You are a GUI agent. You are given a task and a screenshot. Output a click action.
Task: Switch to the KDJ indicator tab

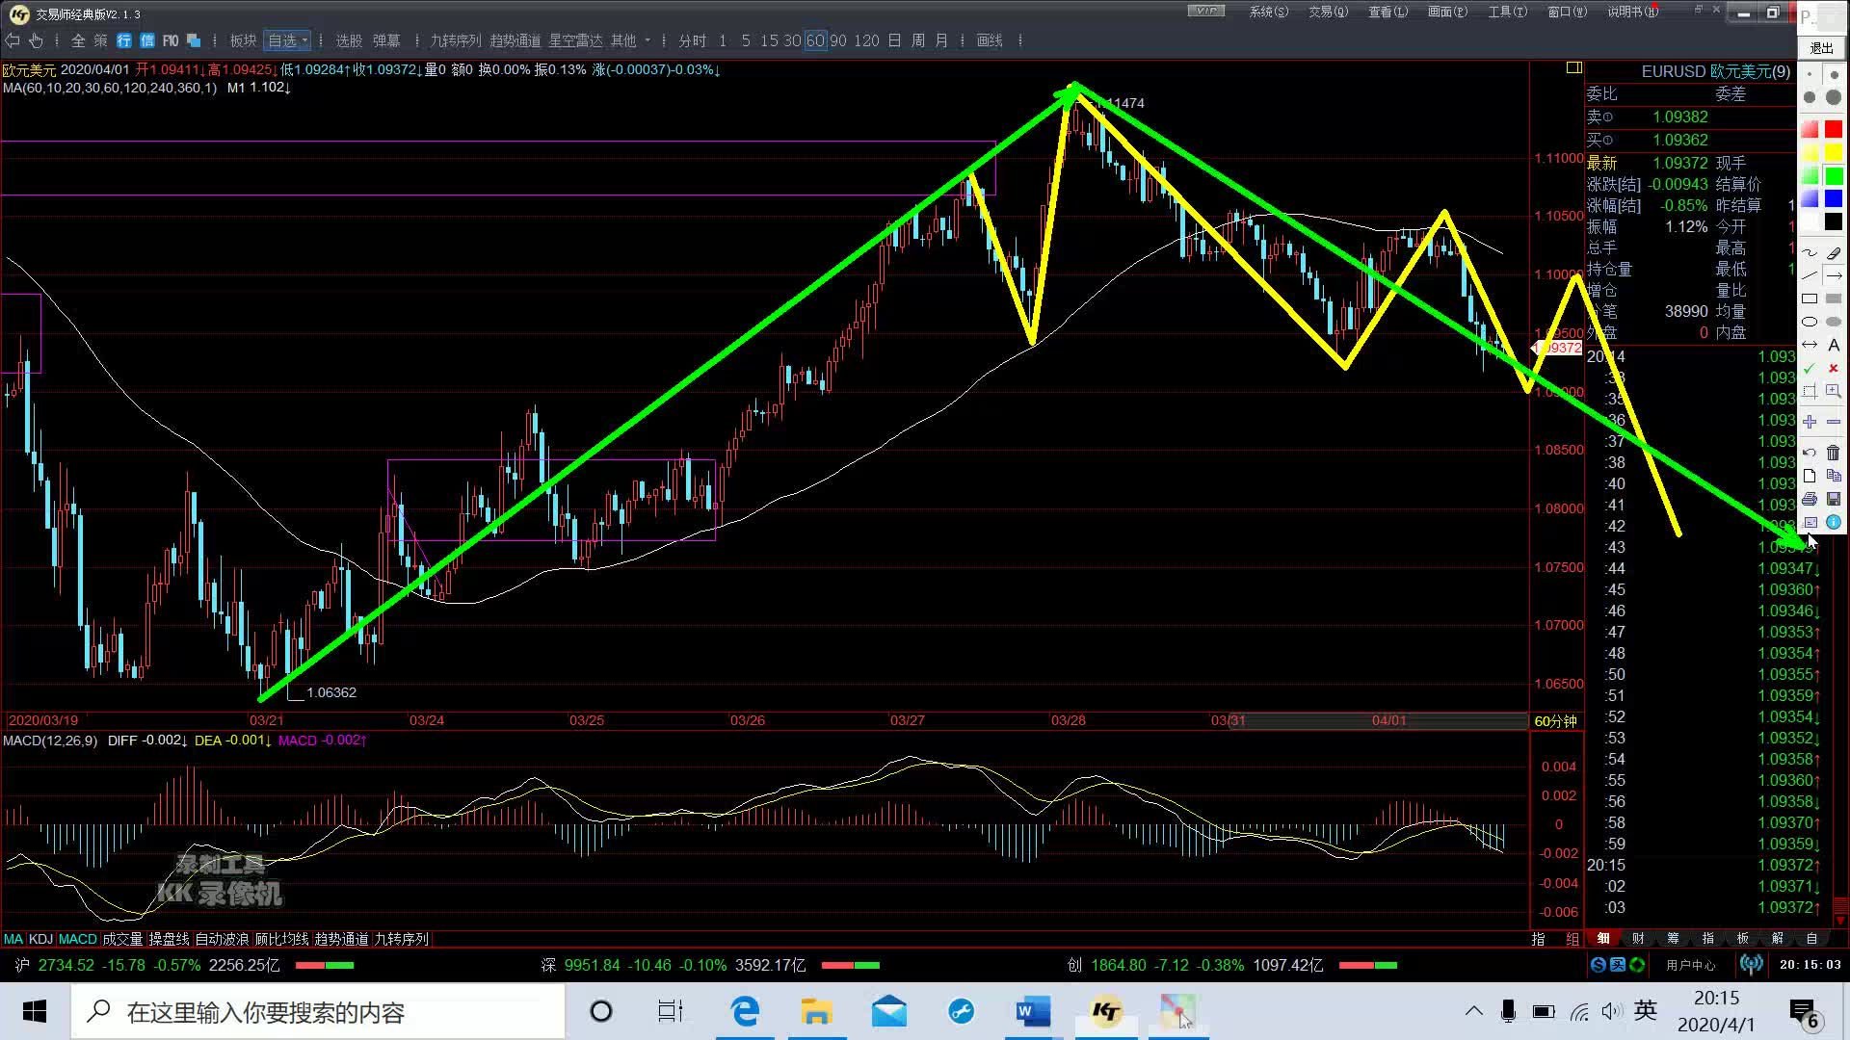point(40,939)
